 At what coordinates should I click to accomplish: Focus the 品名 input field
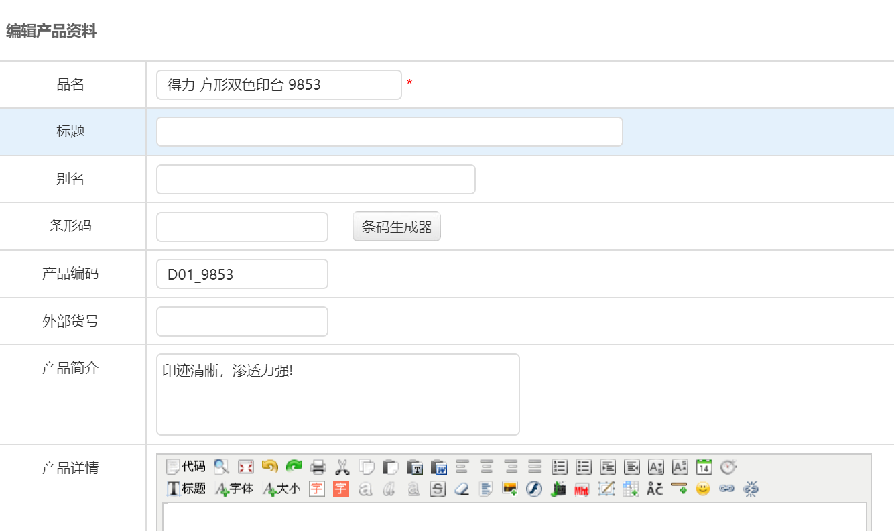pyautogui.click(x=279, y=84)
